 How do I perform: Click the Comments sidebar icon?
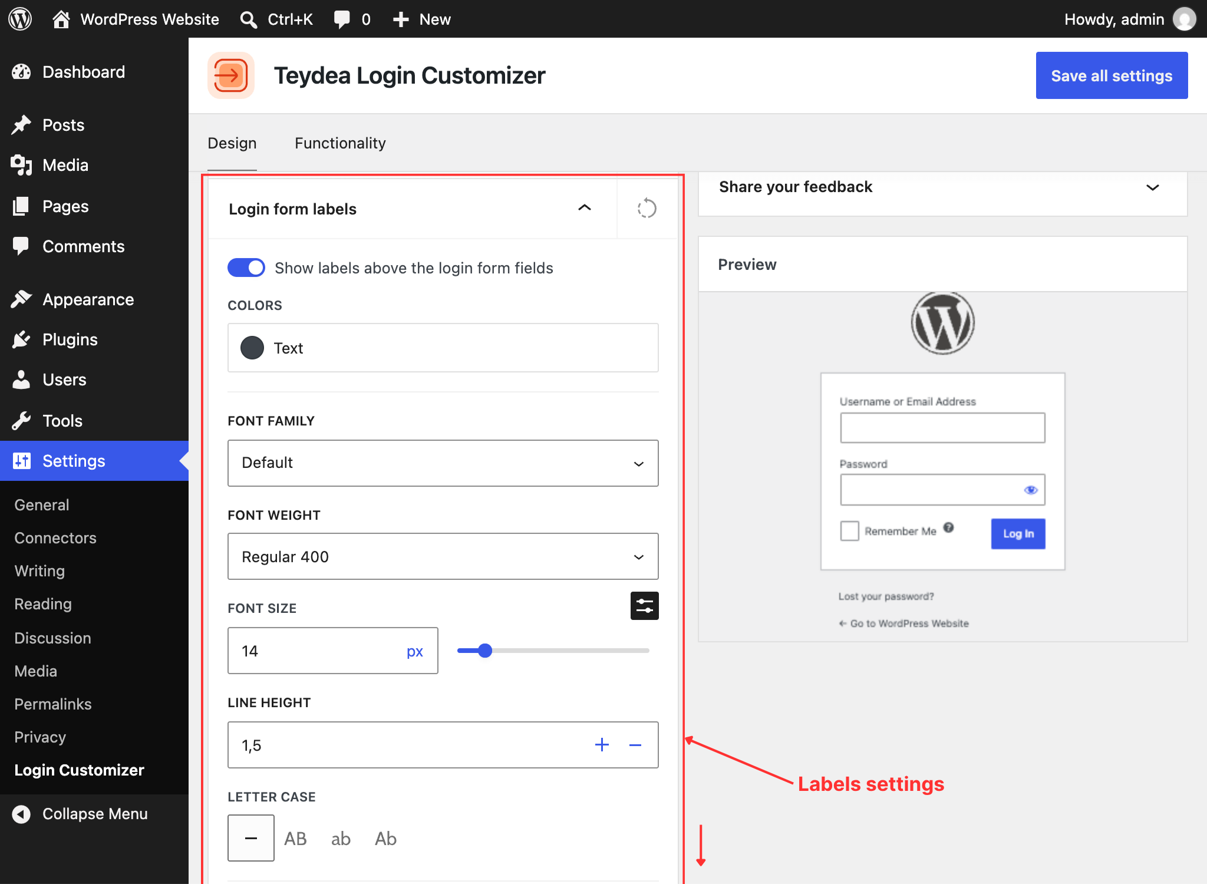21,246
